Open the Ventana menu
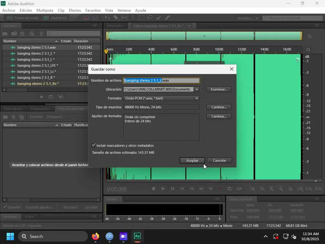This screenshot has height=244, width=325. pos(124,10)
